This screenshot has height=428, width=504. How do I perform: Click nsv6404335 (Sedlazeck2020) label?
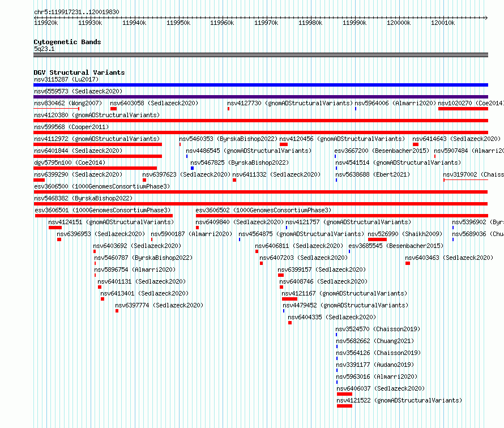[x=332, y=317]
